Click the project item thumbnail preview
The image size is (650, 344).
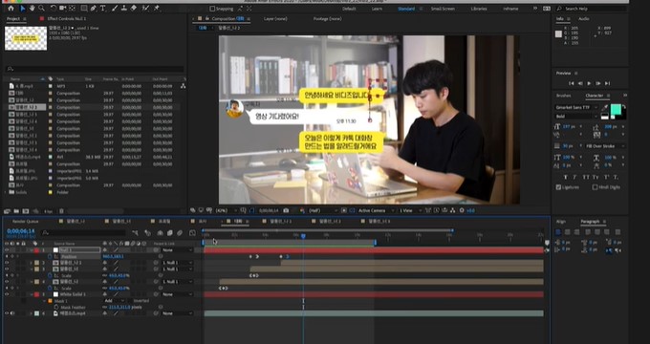pyautogui.click(x=26, y=38)
